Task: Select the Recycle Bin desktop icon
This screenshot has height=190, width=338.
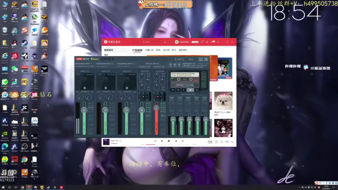Action: pos(5,31)
